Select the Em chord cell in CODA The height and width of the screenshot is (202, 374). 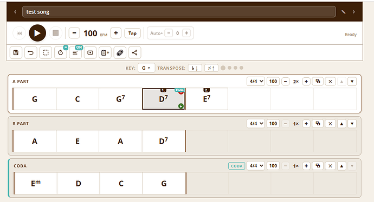[x=36, y=183]
